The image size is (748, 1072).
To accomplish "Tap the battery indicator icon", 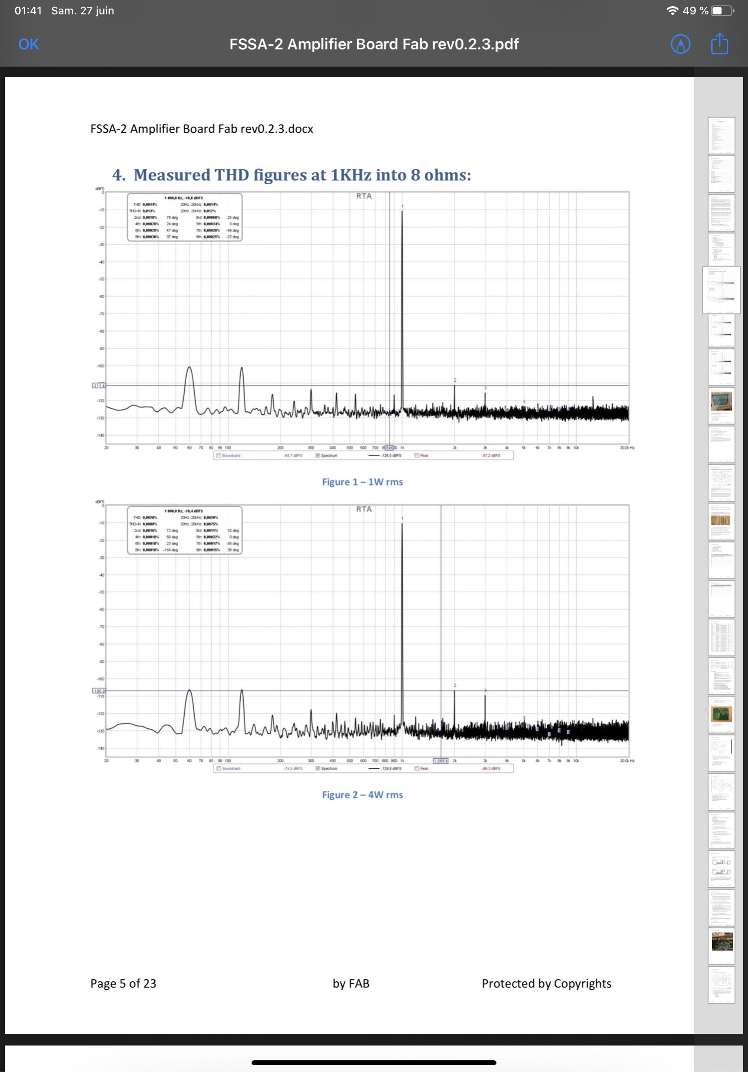I will [722, 10].
